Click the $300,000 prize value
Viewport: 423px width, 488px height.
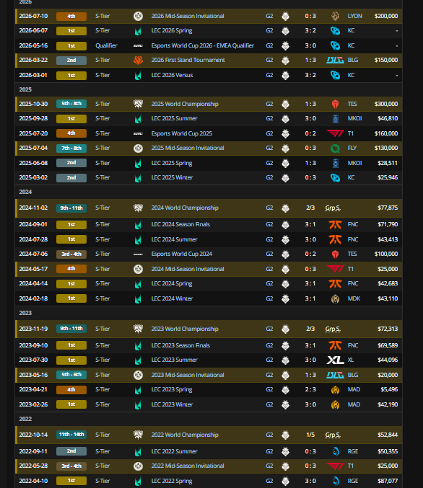click(x=386, y=104)
